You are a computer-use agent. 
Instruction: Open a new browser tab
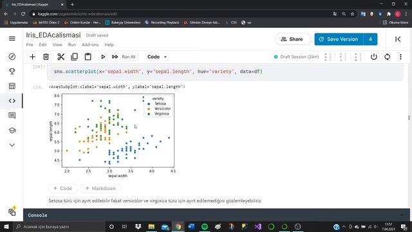click(x=72, y=5)
